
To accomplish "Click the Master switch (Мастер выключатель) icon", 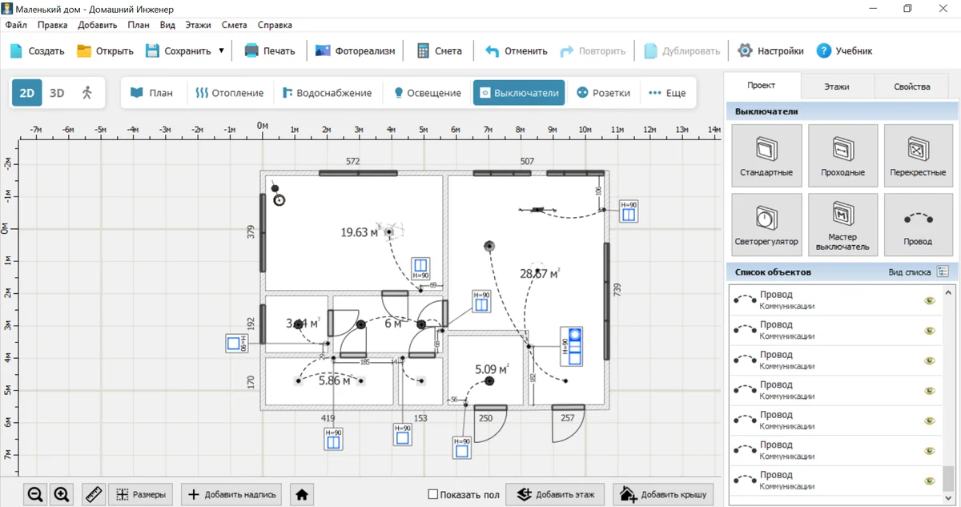I will tap(842, 224).
